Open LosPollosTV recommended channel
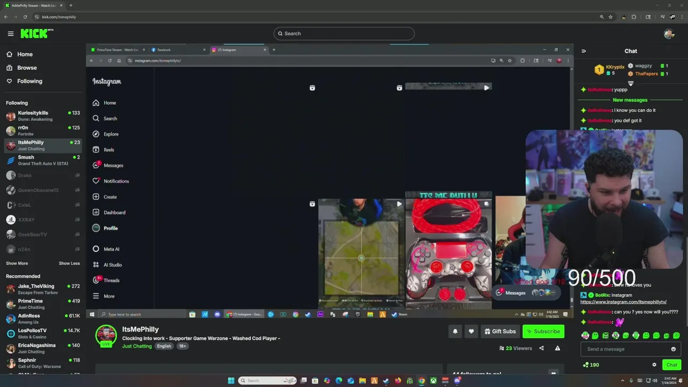This screenshot has height=387, width=688. pos(43,333)
